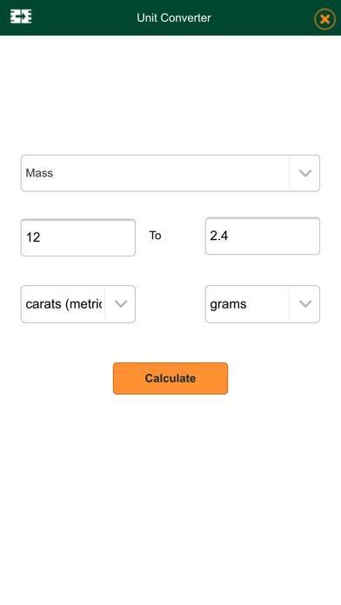Click the Unit Converter title text
Viewport: 341px width, 605px height.
tap(174, 17)
